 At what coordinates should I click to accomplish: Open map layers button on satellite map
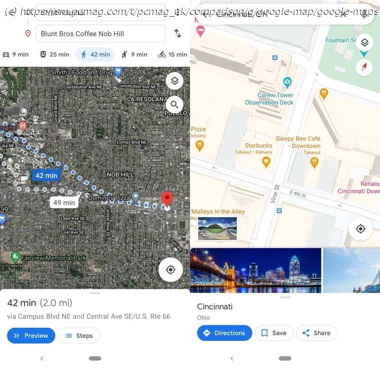(174, 81)
